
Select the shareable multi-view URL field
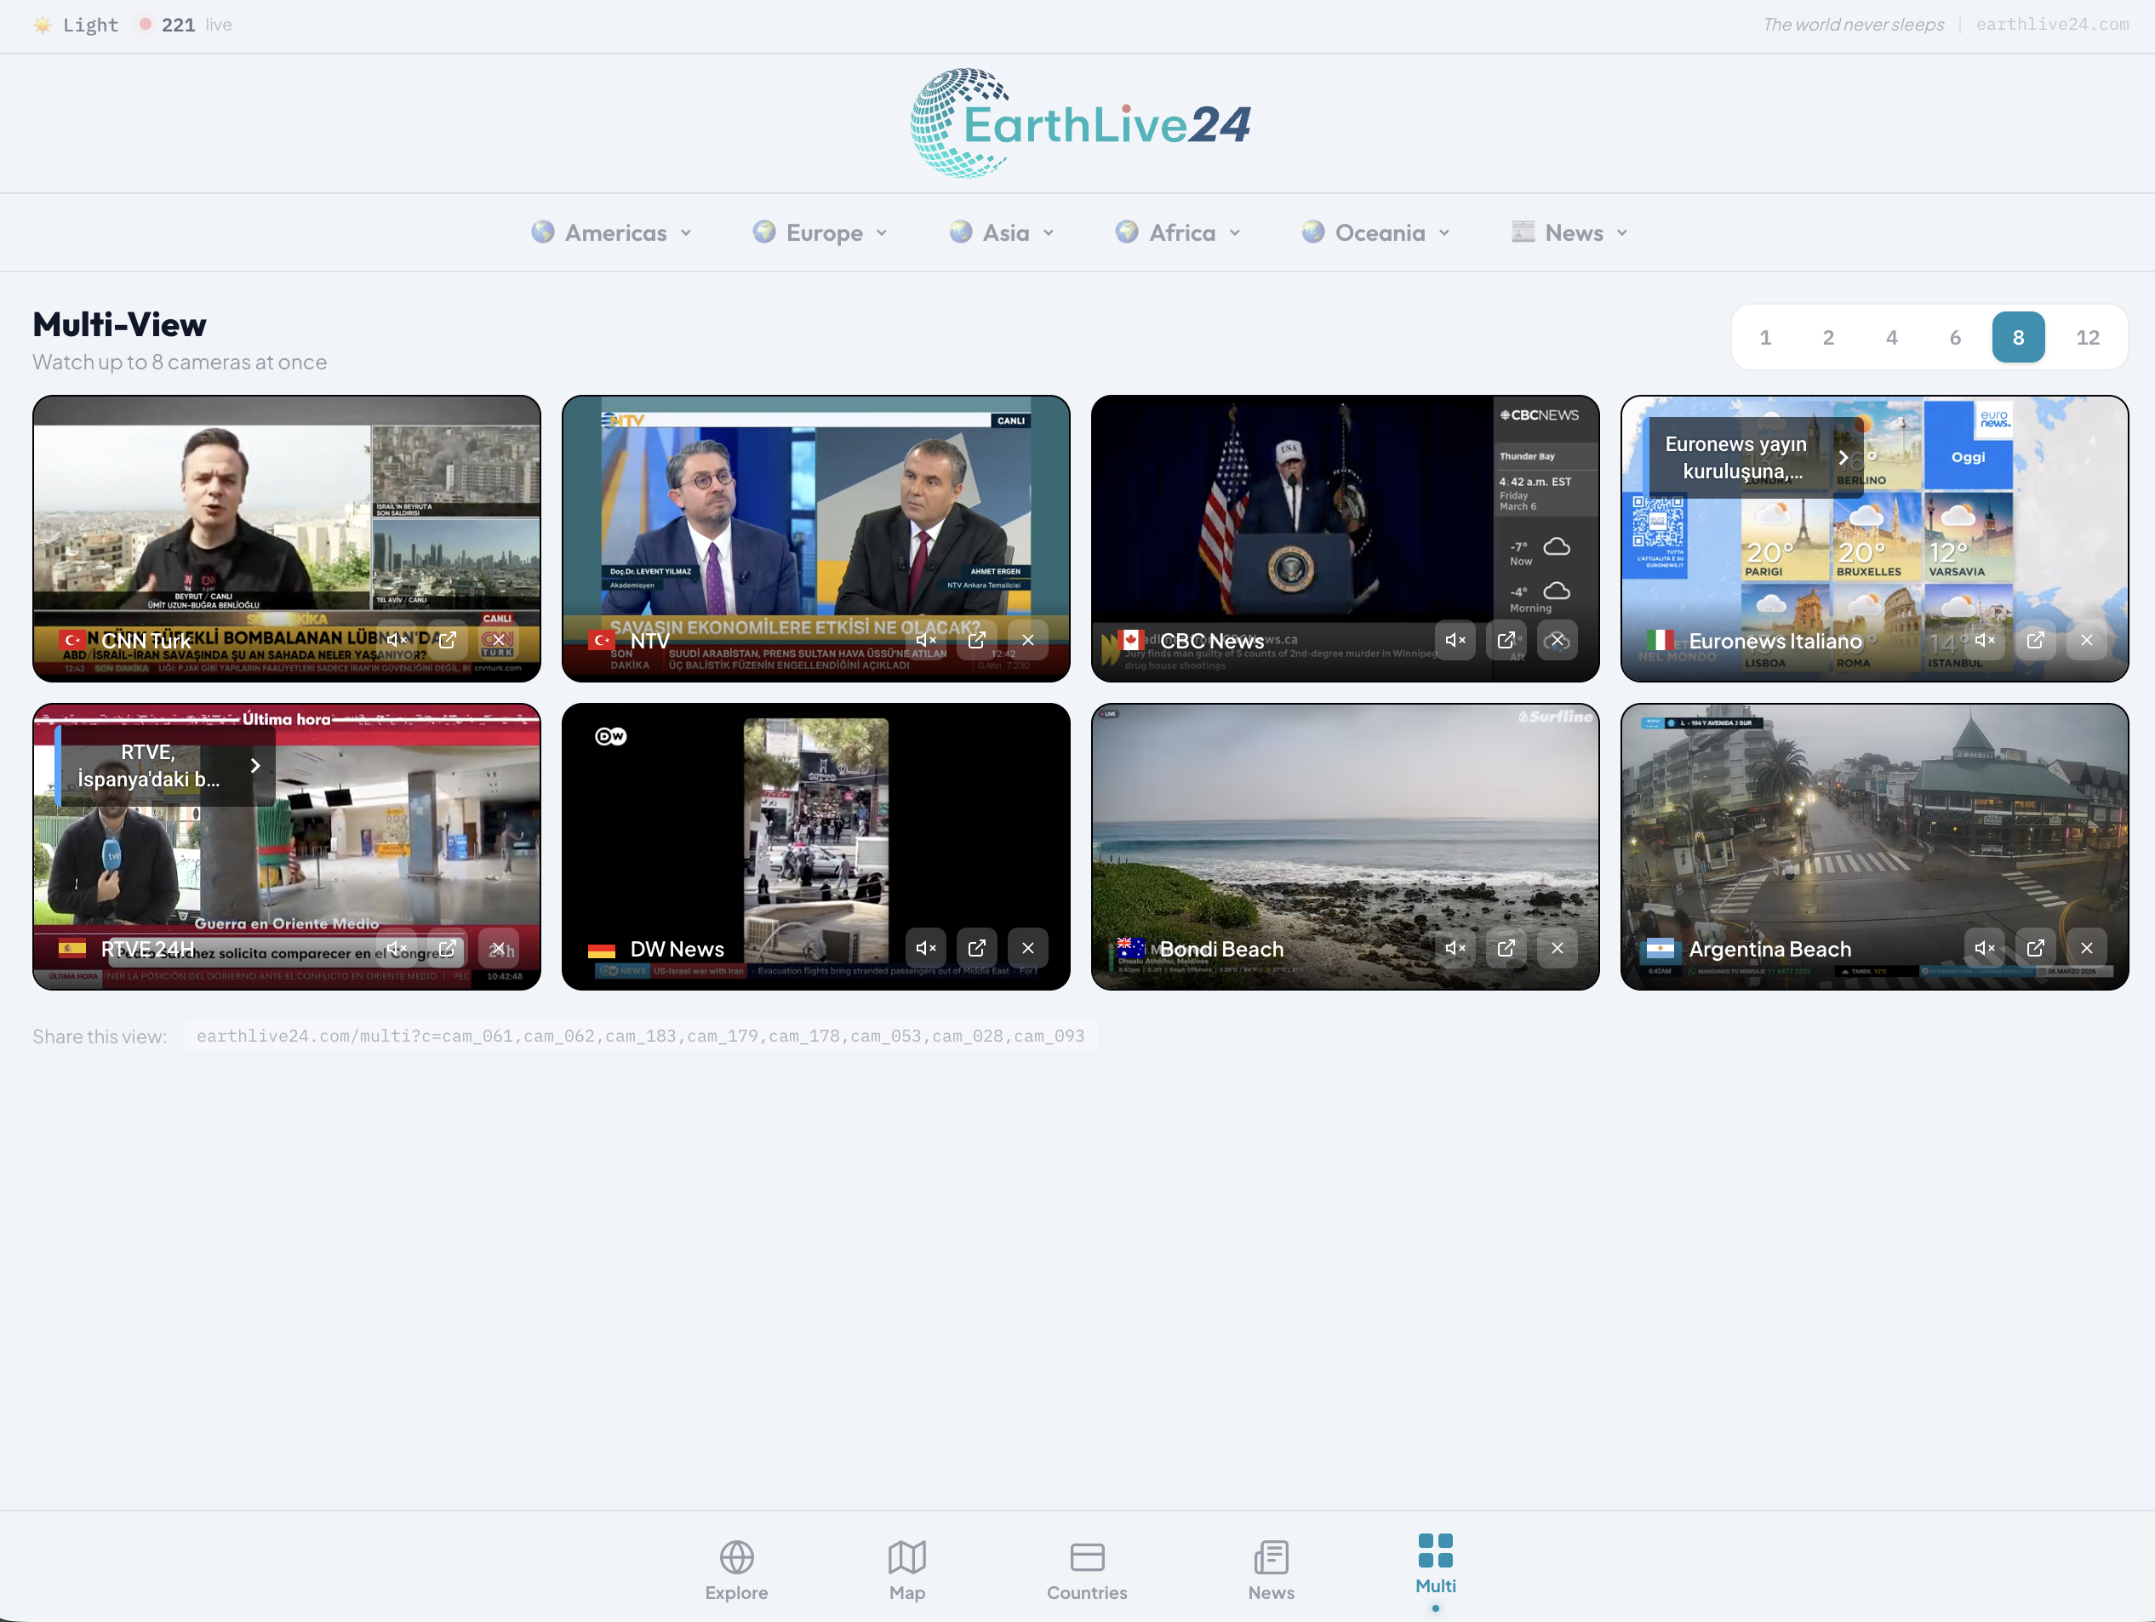coord(640,1036)
